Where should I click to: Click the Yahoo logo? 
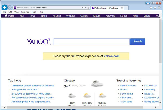[x=39, y=41]
